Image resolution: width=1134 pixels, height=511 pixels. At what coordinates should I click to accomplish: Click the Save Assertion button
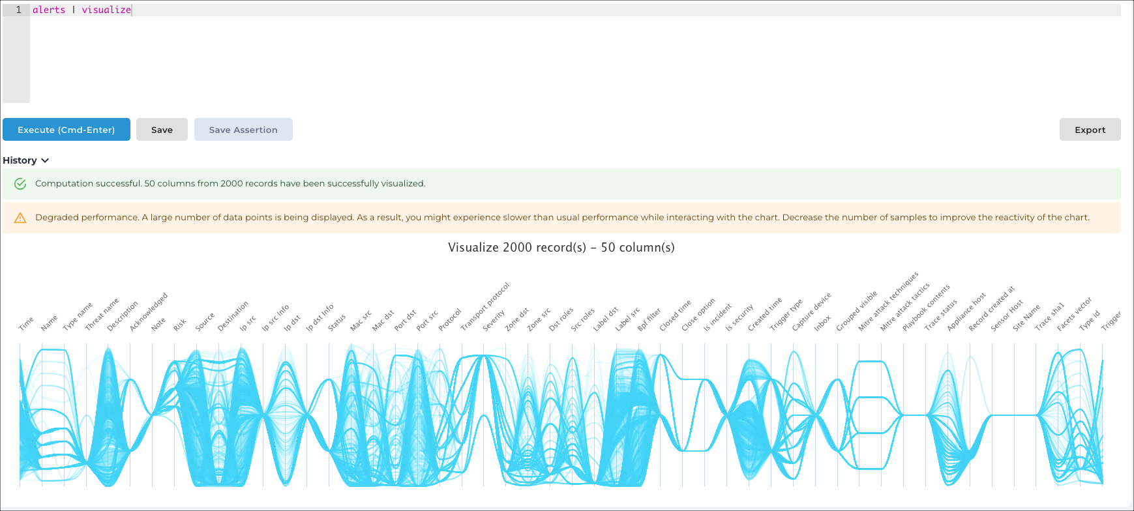pos(243,130)
